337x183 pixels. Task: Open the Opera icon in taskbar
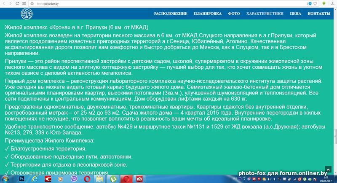(87, 179)
